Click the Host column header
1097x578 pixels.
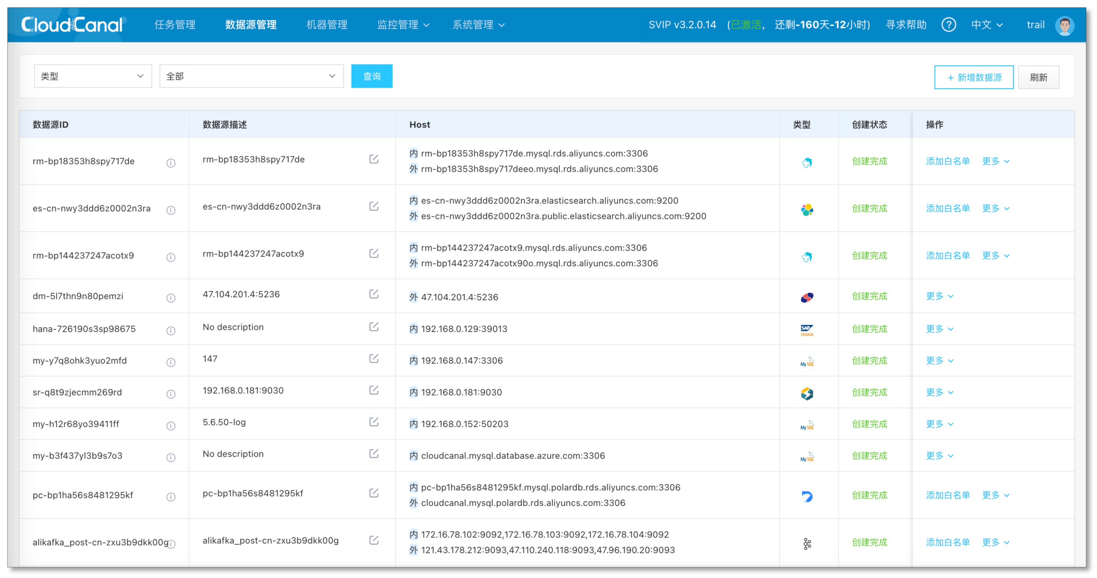(419, 125)
